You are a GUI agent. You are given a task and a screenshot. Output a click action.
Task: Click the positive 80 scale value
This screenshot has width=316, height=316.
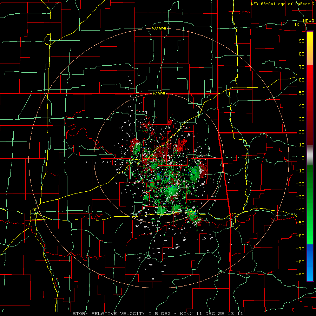coord(302,54)
